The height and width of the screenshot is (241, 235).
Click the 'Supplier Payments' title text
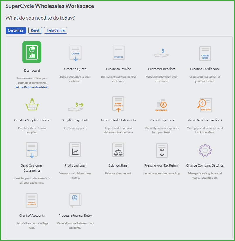[x=75, y=120]
